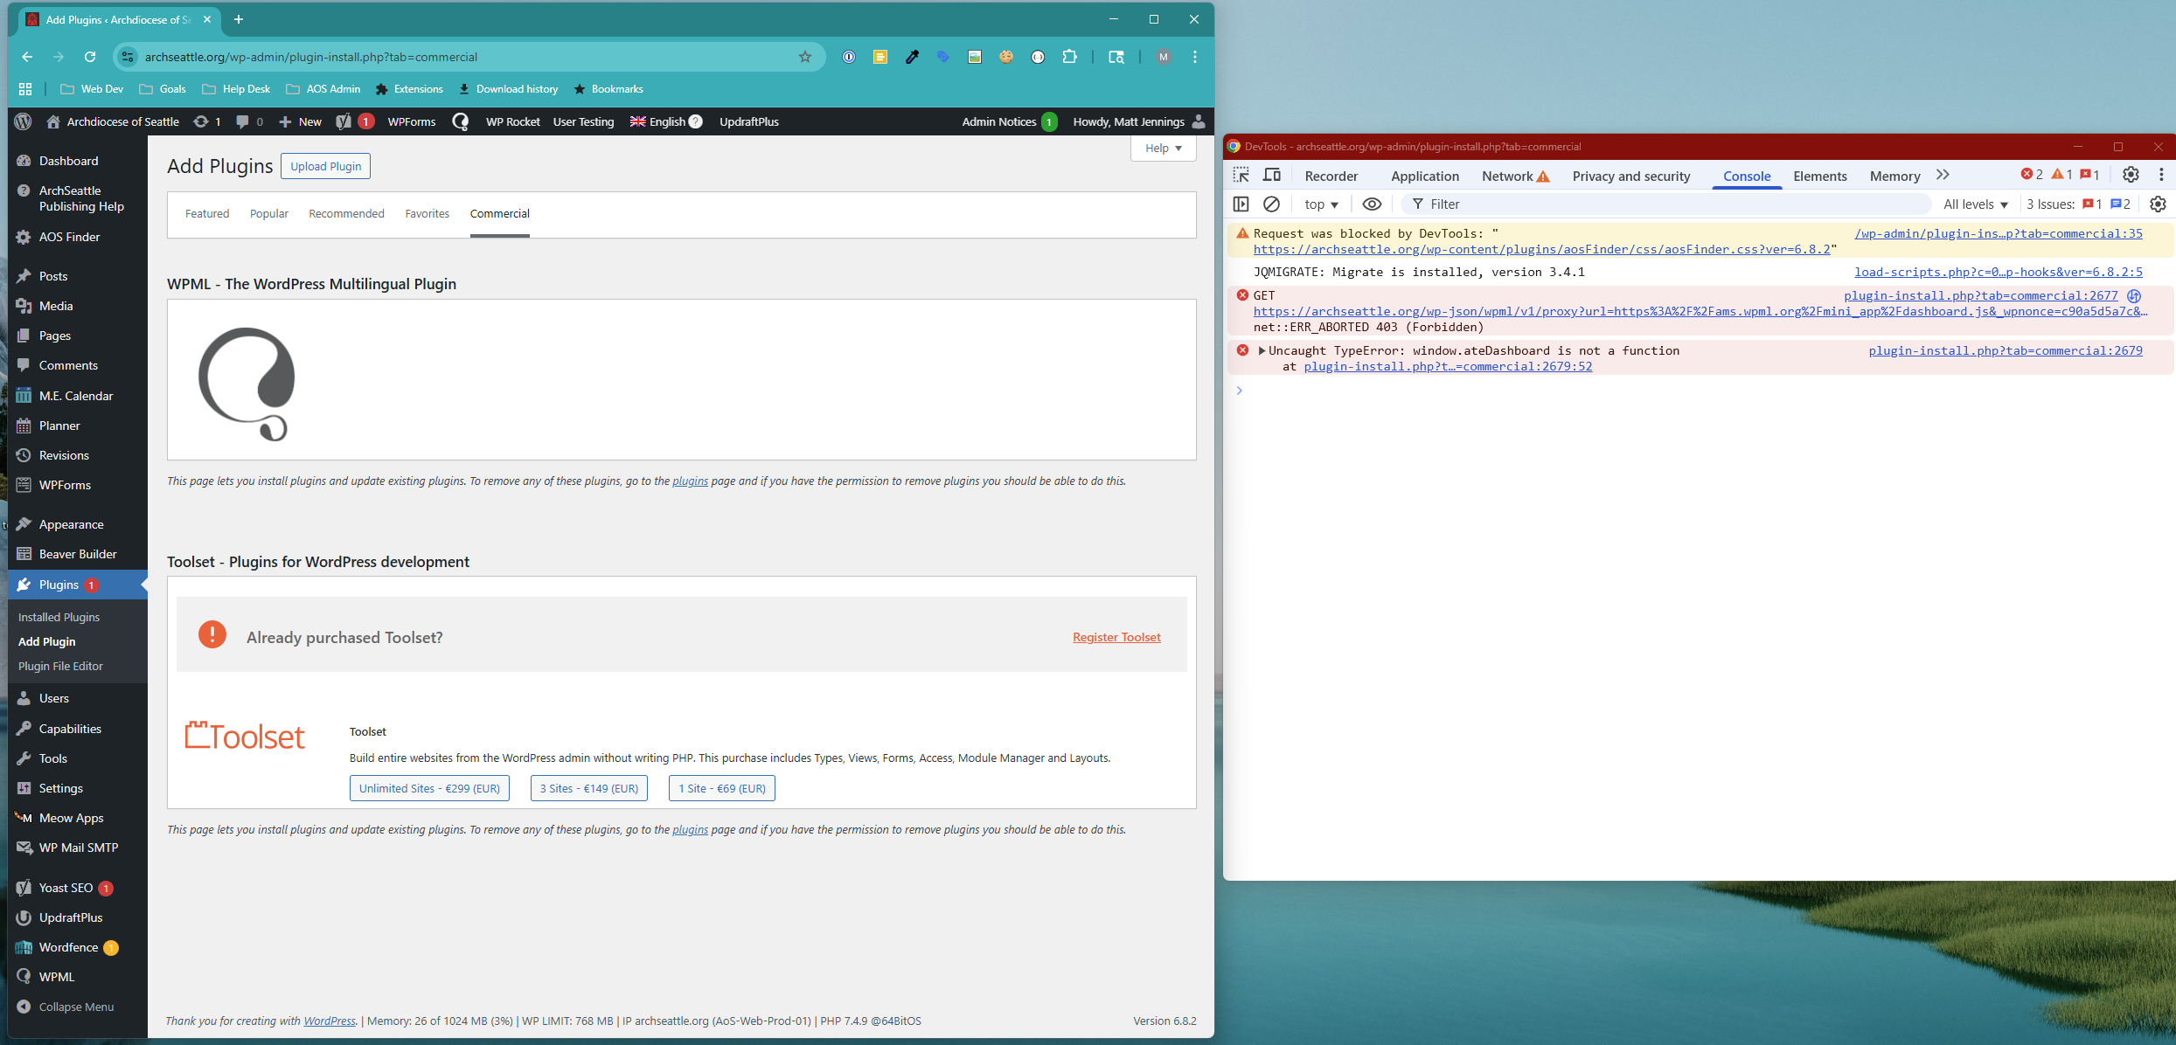This screenshot has width=2176, height=1045.
Task: Select the DevTools inspect element tool
Action: pyautogui.click(x=1241, y=176)
